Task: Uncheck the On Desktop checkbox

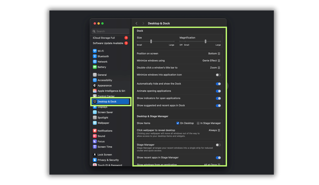Action: click(x=178, y=123)
